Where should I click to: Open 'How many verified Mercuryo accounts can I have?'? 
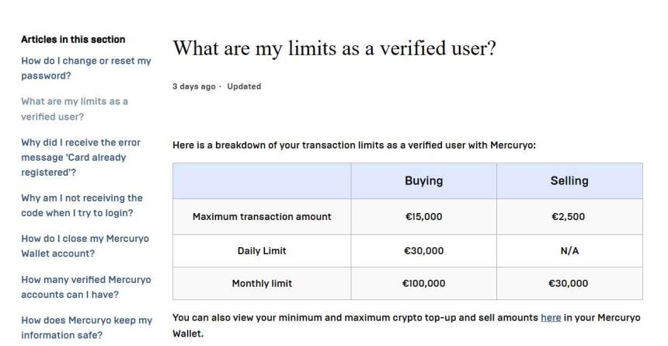[x=85, y=287]
